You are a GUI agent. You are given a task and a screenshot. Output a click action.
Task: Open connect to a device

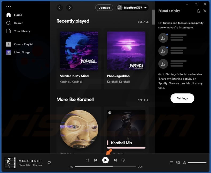pyautogui.click(x=178, y=163)
